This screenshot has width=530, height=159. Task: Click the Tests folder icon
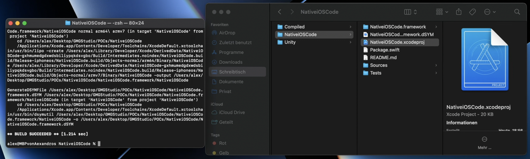(x=366, y=73)
